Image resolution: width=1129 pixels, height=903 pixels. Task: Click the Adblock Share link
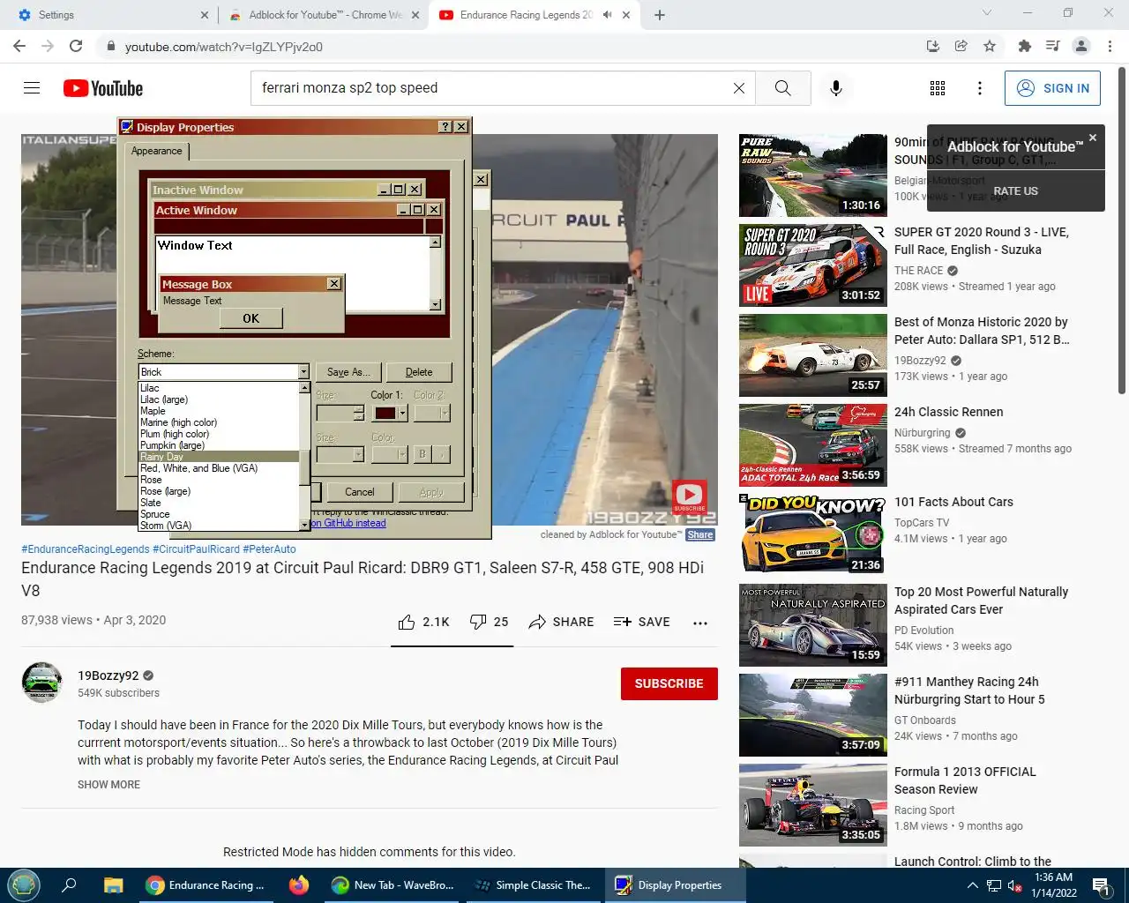[700, 534]
